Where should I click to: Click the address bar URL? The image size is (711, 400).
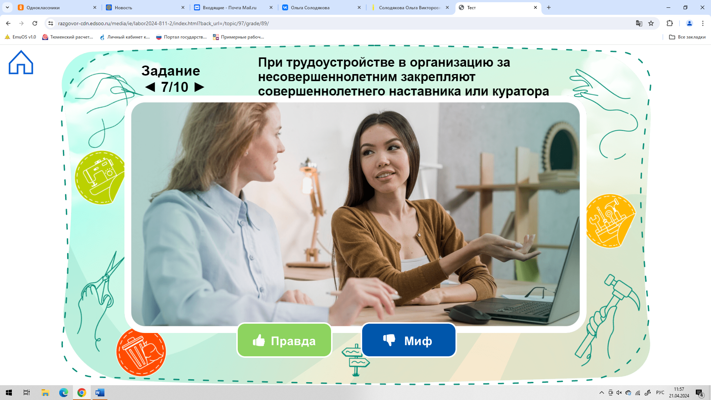pyautogui.click(x=163, y=23)
